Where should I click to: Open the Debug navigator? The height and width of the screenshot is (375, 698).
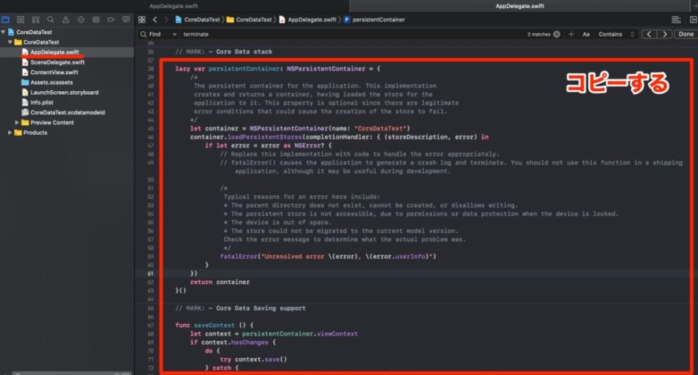pos(96,19)
